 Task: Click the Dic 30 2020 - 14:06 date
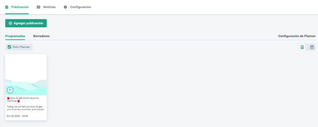[17, 116]
